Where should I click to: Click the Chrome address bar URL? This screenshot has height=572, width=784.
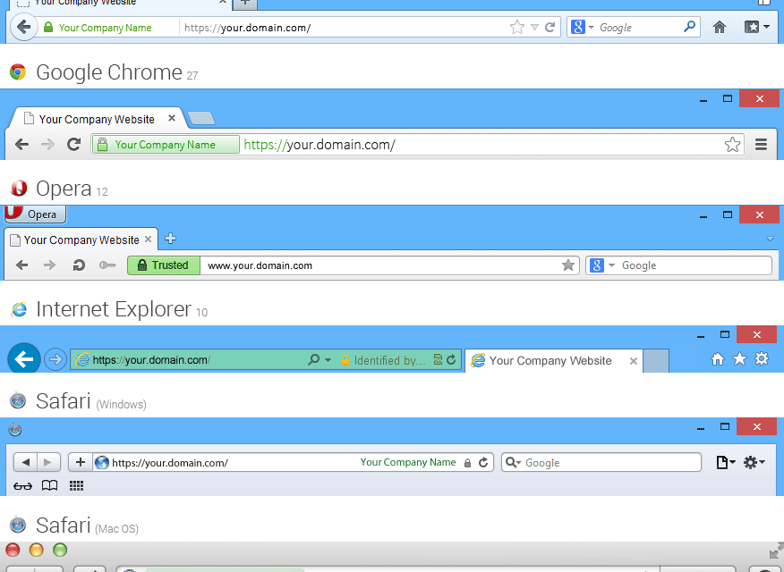pyautogui.click(x=320, y=145)
